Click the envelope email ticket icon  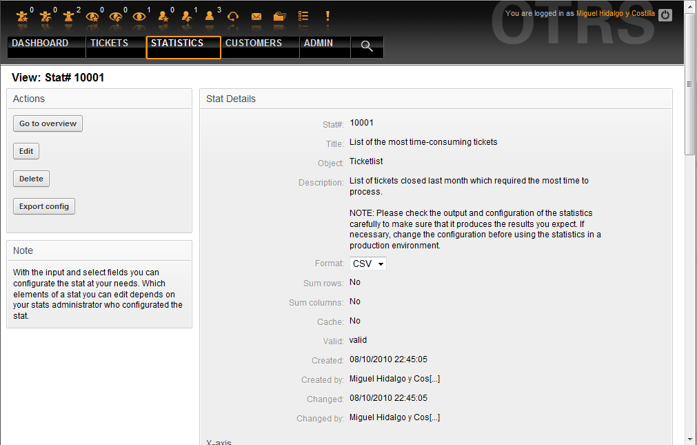coord(256,17)
